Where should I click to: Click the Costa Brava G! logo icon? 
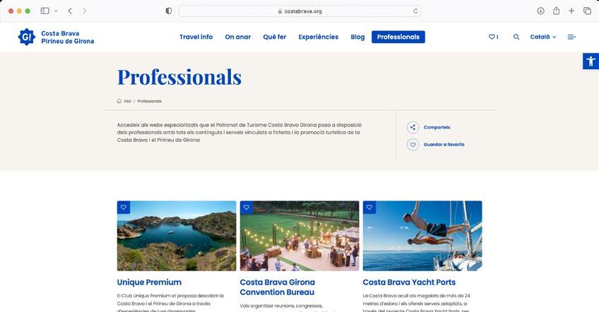(x=27, y=37)
